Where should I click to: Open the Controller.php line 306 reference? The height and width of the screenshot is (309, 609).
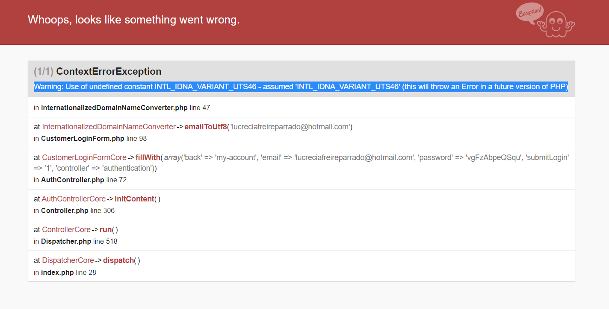(65, 210)
